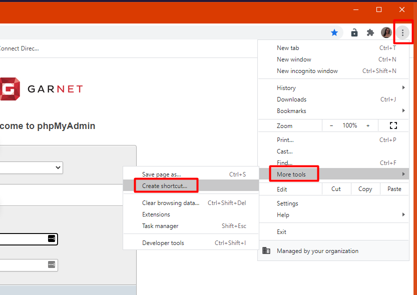Choose New incognito window
Image resolution: width=417 pixels, height=295 pixels.
[x=307, y=71]
